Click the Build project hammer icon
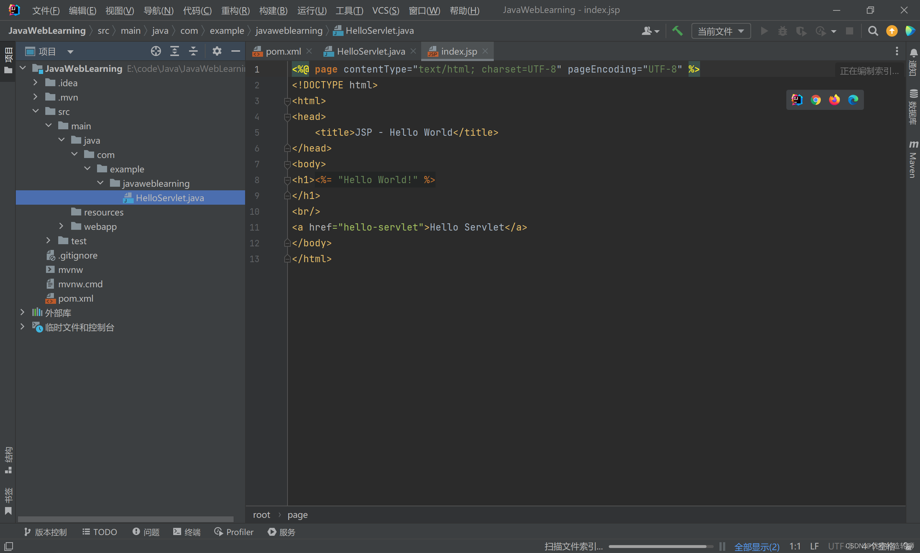 677,31
